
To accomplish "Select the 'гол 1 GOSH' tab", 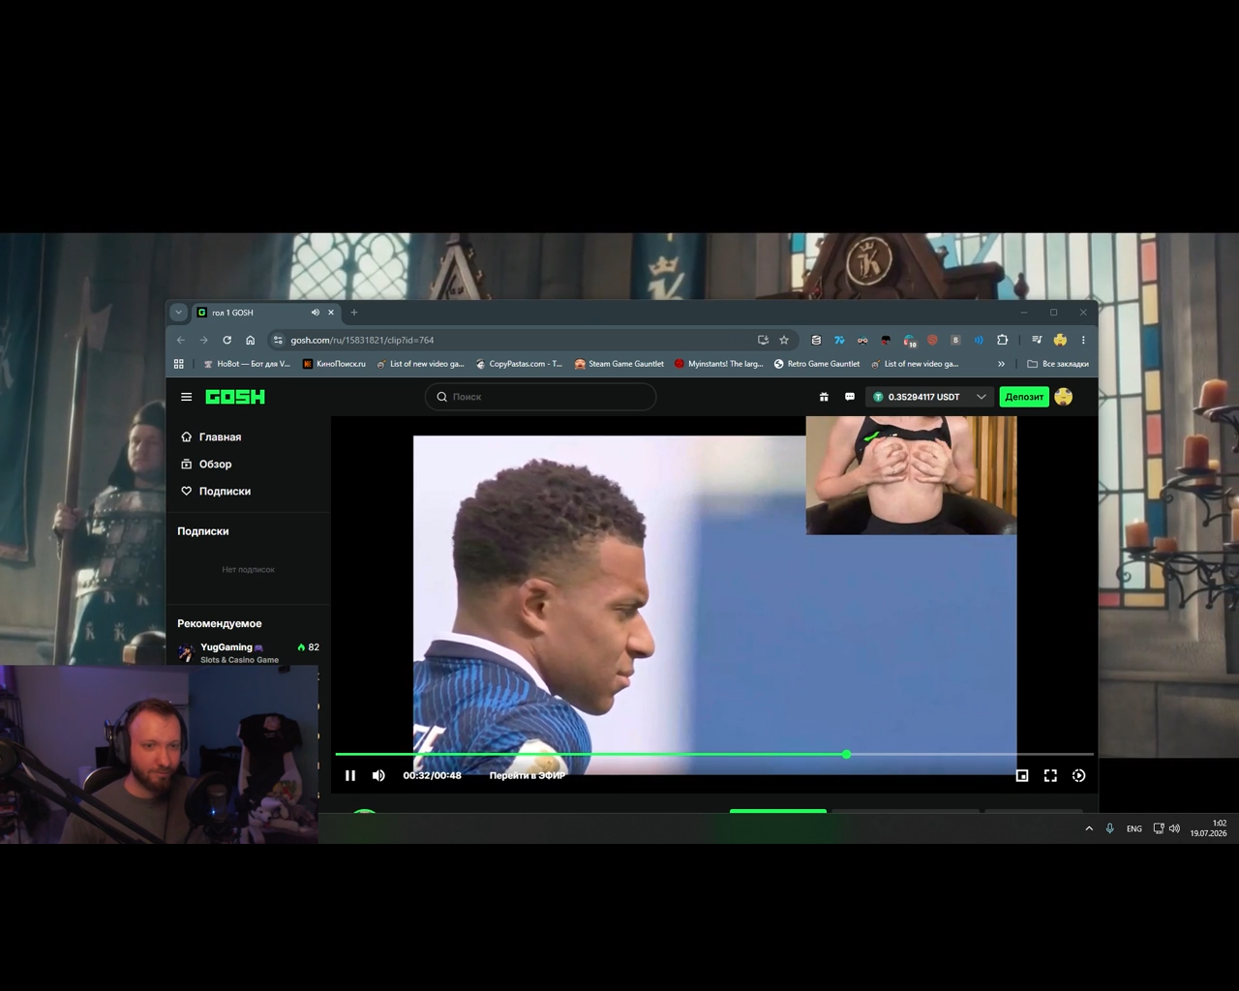I will 266,313.
